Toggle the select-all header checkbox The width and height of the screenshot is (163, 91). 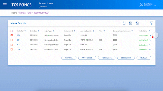(x=12, y=31)
